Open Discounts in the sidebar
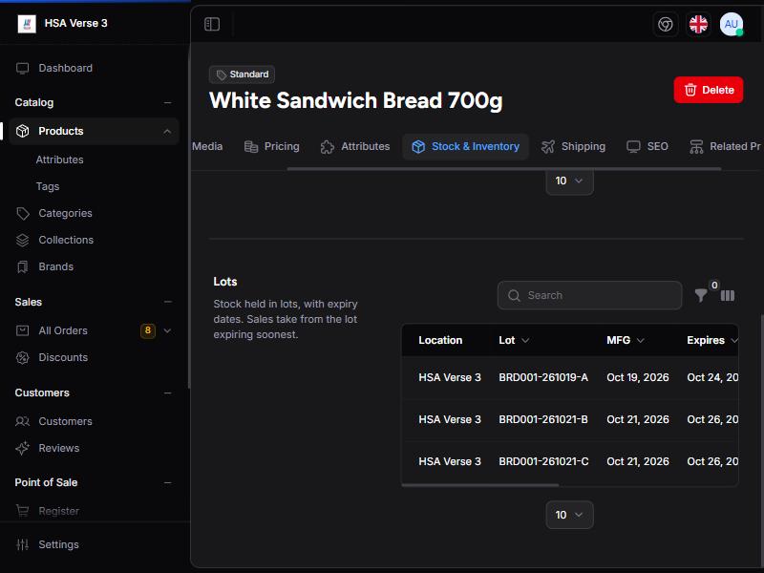 point(94,357)
